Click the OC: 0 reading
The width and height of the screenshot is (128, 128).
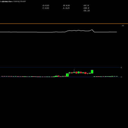pos(86,5)
